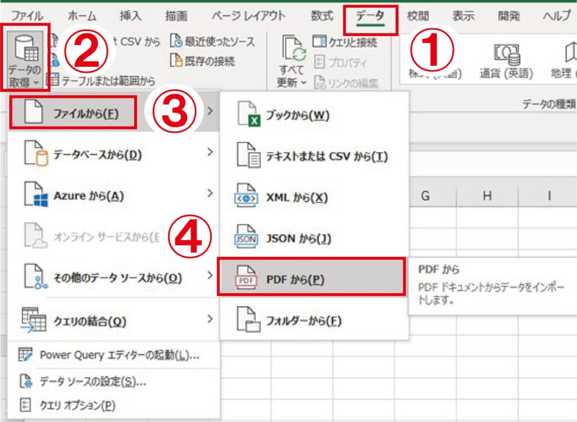
Task: Expand the ファイルから submenu chevron
Action: pyautogui.click(x=210, y=111)
